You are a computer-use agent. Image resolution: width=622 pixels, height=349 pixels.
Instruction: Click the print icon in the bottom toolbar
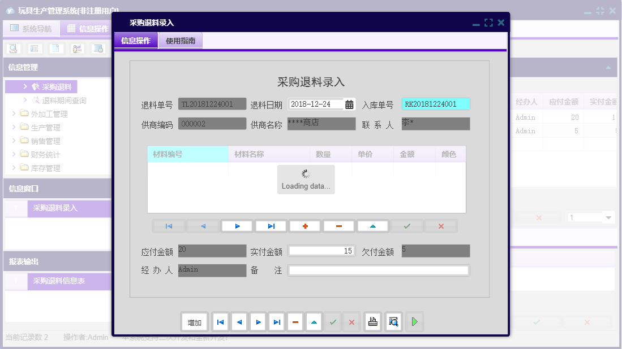(x=372, y=321)
